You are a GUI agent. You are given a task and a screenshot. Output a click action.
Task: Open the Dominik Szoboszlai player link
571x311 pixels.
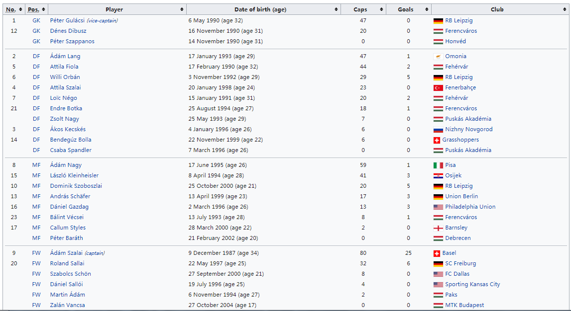(76, 186)
